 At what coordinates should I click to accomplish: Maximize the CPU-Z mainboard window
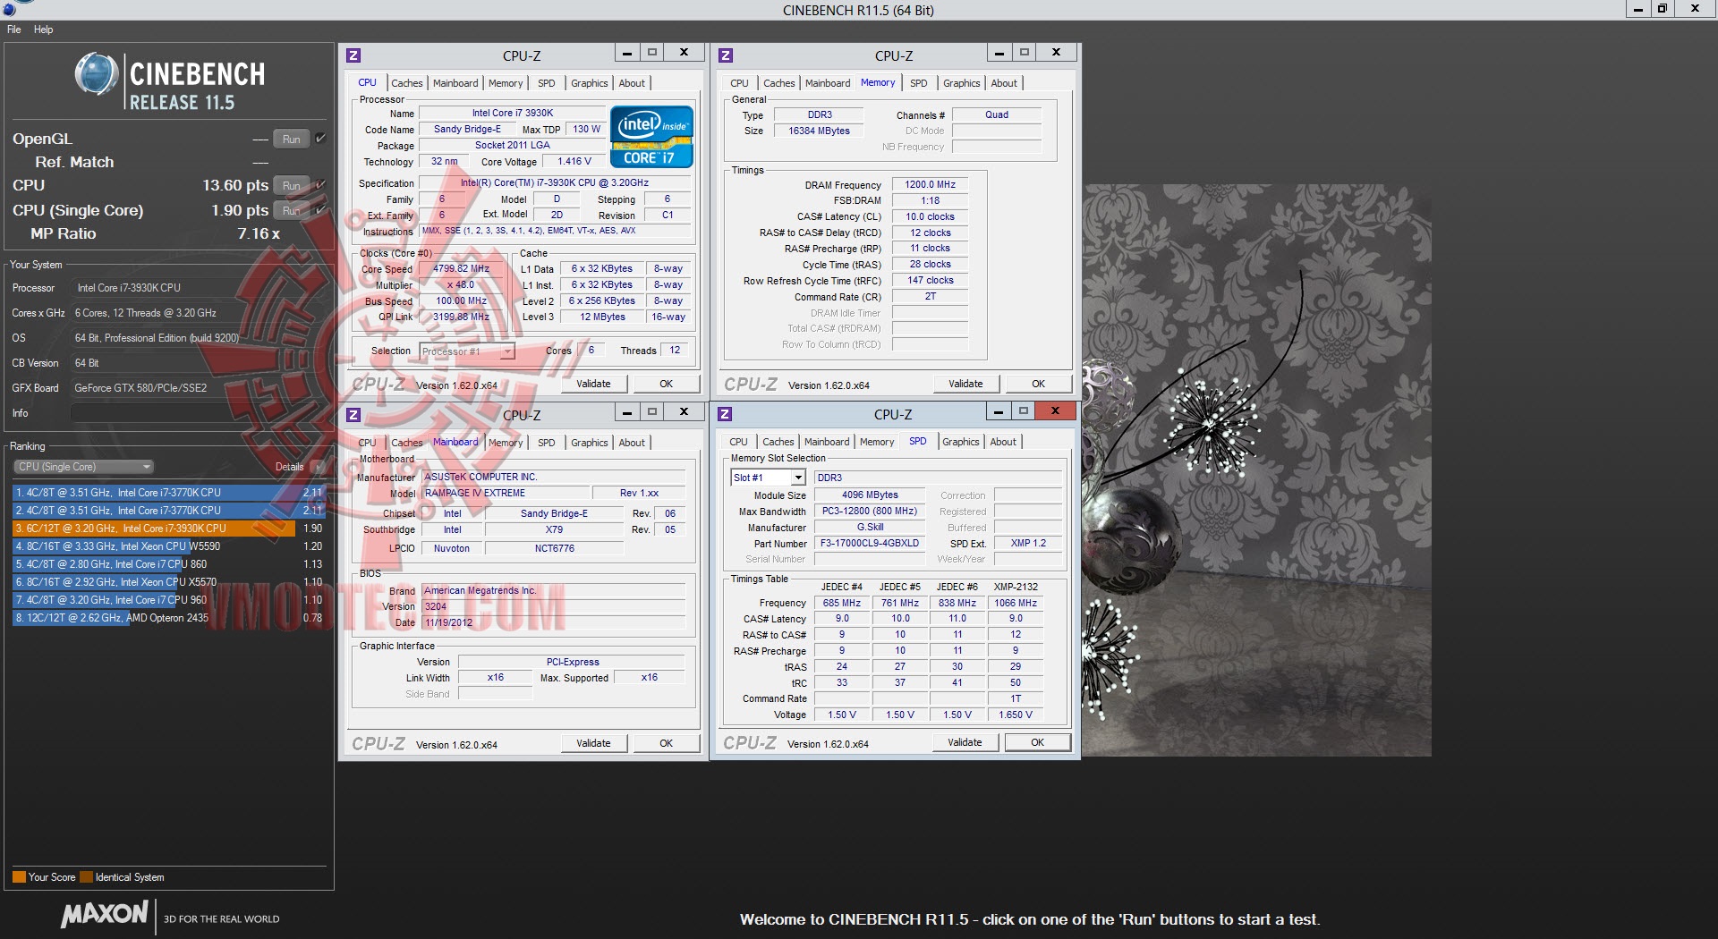point(652,411)
